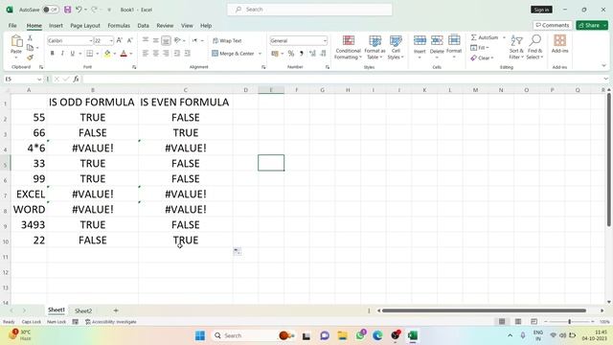
Task: Open the File menu
Action: tap(12, 26)
